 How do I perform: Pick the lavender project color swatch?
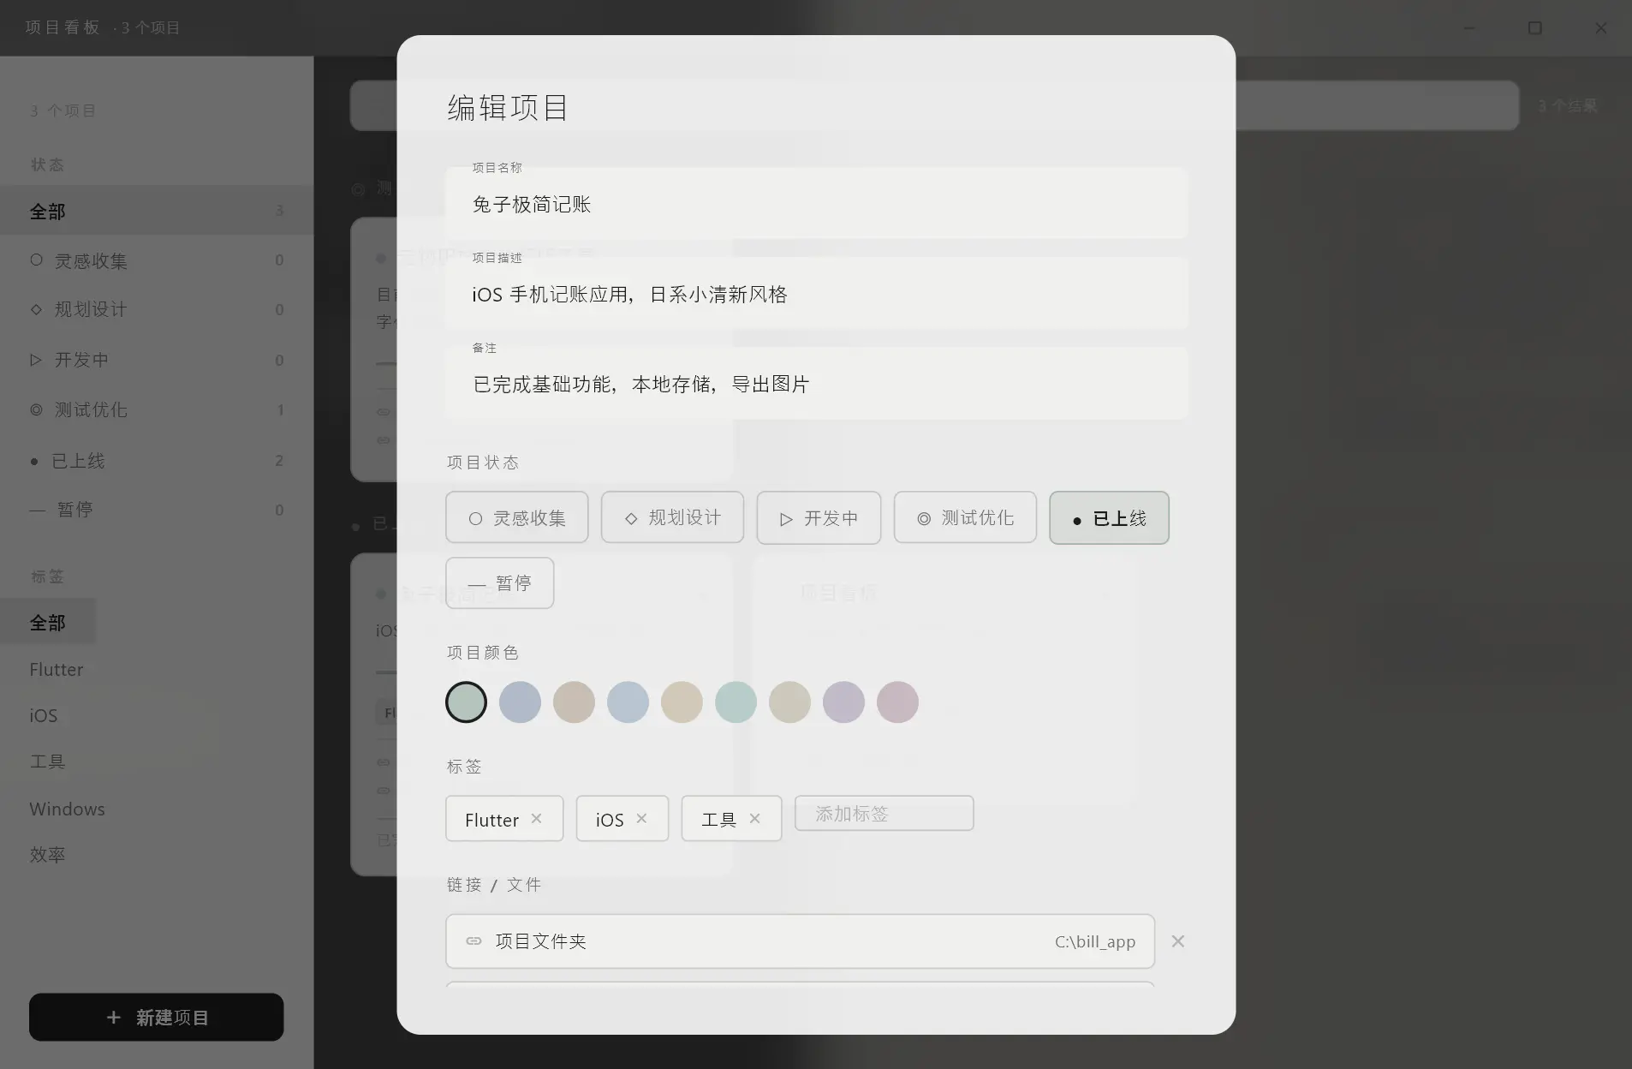click(x=844, y=702)
